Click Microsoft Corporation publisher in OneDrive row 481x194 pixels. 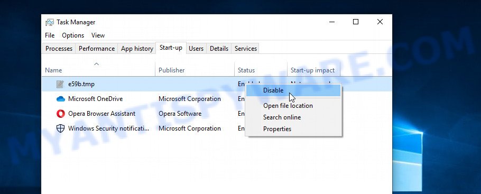coord(190,99)
